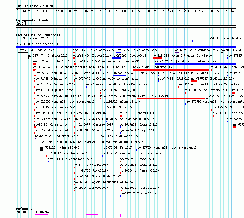Open the esv1968274 (Bentley2008) label
The width and height of the screenshot is (244, 218).
[x=120, y=90]
